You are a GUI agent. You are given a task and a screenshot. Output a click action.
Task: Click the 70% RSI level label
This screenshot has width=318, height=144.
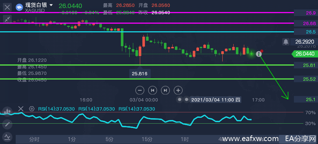point(310,112)
